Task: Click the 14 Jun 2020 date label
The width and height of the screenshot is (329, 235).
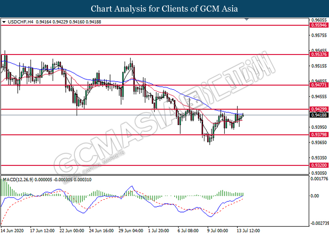Action: coord(12,231)
